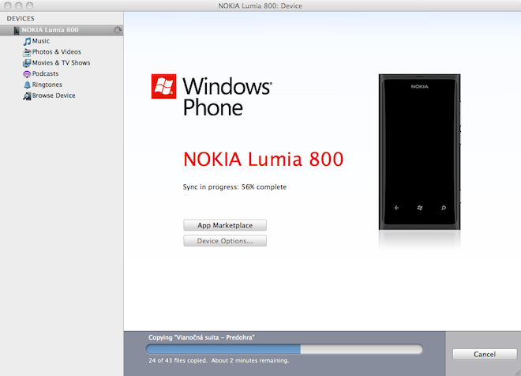Cancel the sync in progress
521x376 pixels.
485,354
